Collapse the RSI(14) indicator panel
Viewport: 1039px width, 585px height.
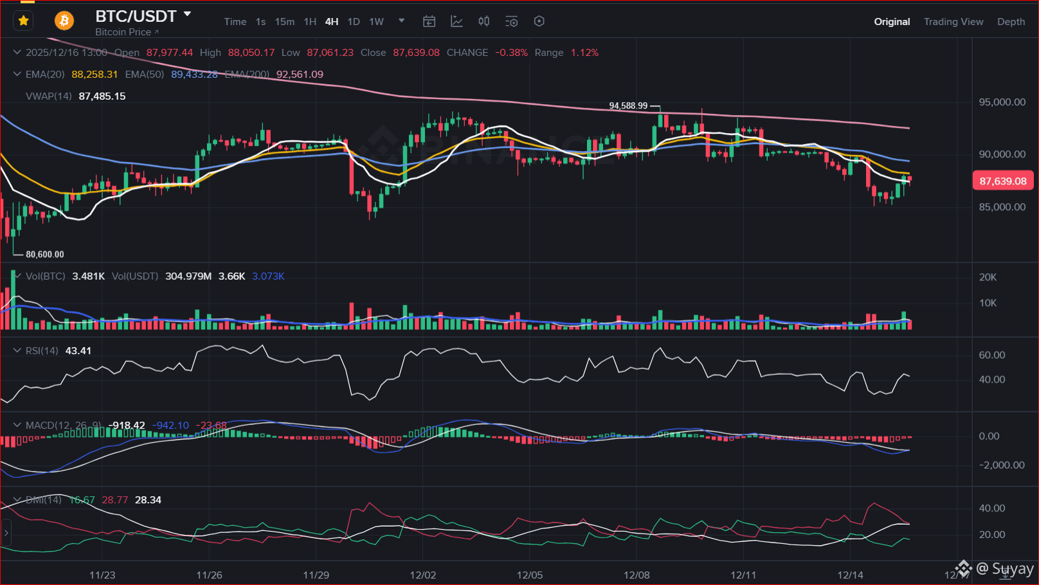pos(17,350)
